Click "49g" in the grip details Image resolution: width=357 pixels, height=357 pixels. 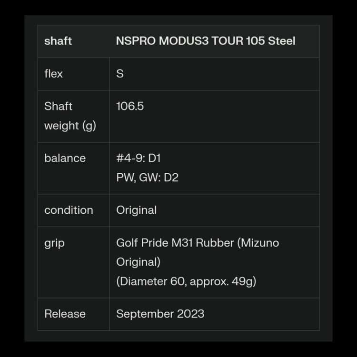tap(244, 281)
